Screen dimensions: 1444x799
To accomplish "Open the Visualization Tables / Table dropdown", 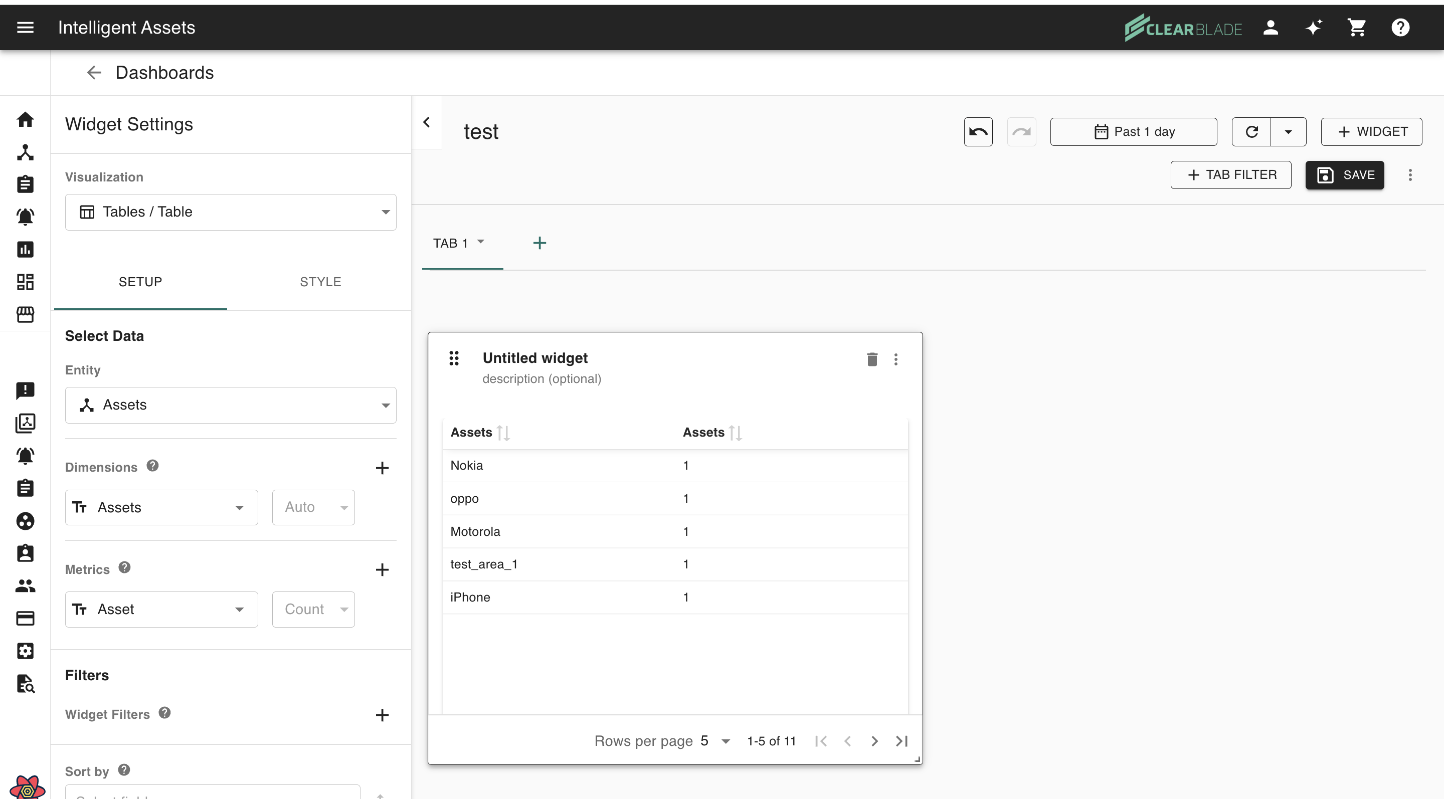I will pyautogui.click(x=231, y=212).
